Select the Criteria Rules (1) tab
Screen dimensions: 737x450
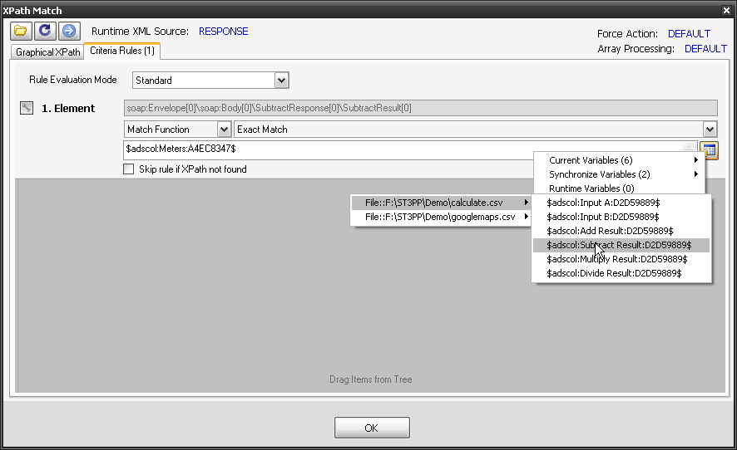(122, 51)
